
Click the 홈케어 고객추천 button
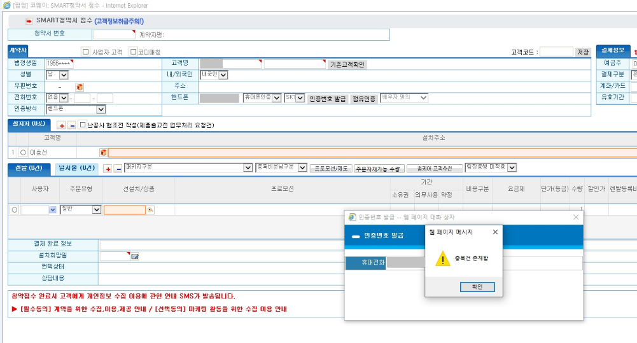[434, 169]
